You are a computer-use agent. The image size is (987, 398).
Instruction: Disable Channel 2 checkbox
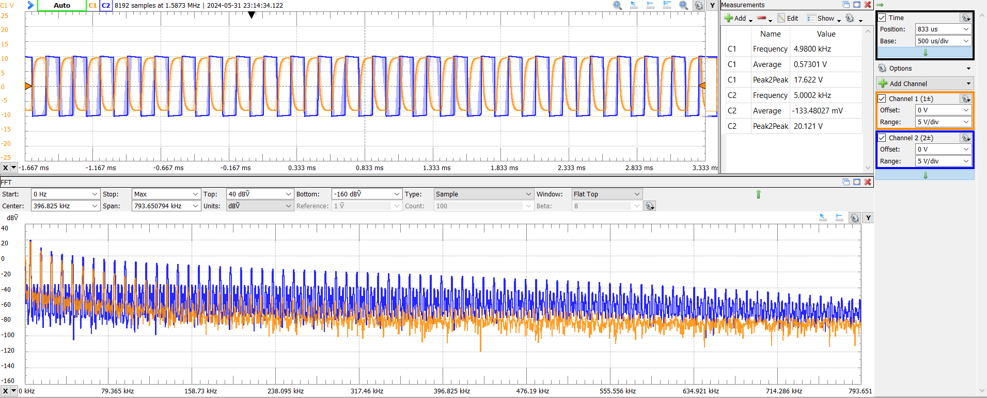(882, 138)
